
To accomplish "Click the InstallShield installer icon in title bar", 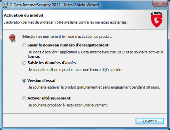I will click(x=5, y=5).
